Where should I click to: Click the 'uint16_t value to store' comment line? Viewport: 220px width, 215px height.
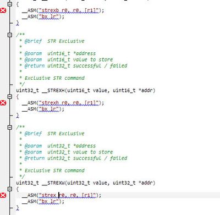[x=80, y=59]
